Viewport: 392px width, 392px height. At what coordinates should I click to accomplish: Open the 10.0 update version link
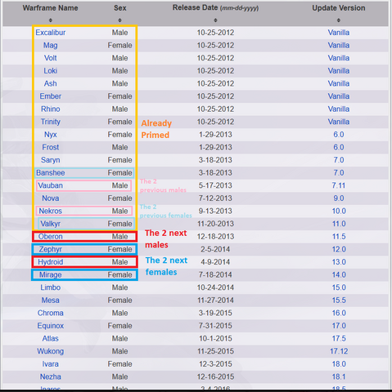(339, 211)
